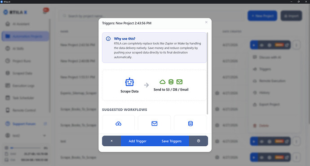Image resolution: width=310 pixels, height=166 pixels.
Task: Expand the test2 user account dropdown
Action: click(x=26, y=135)
